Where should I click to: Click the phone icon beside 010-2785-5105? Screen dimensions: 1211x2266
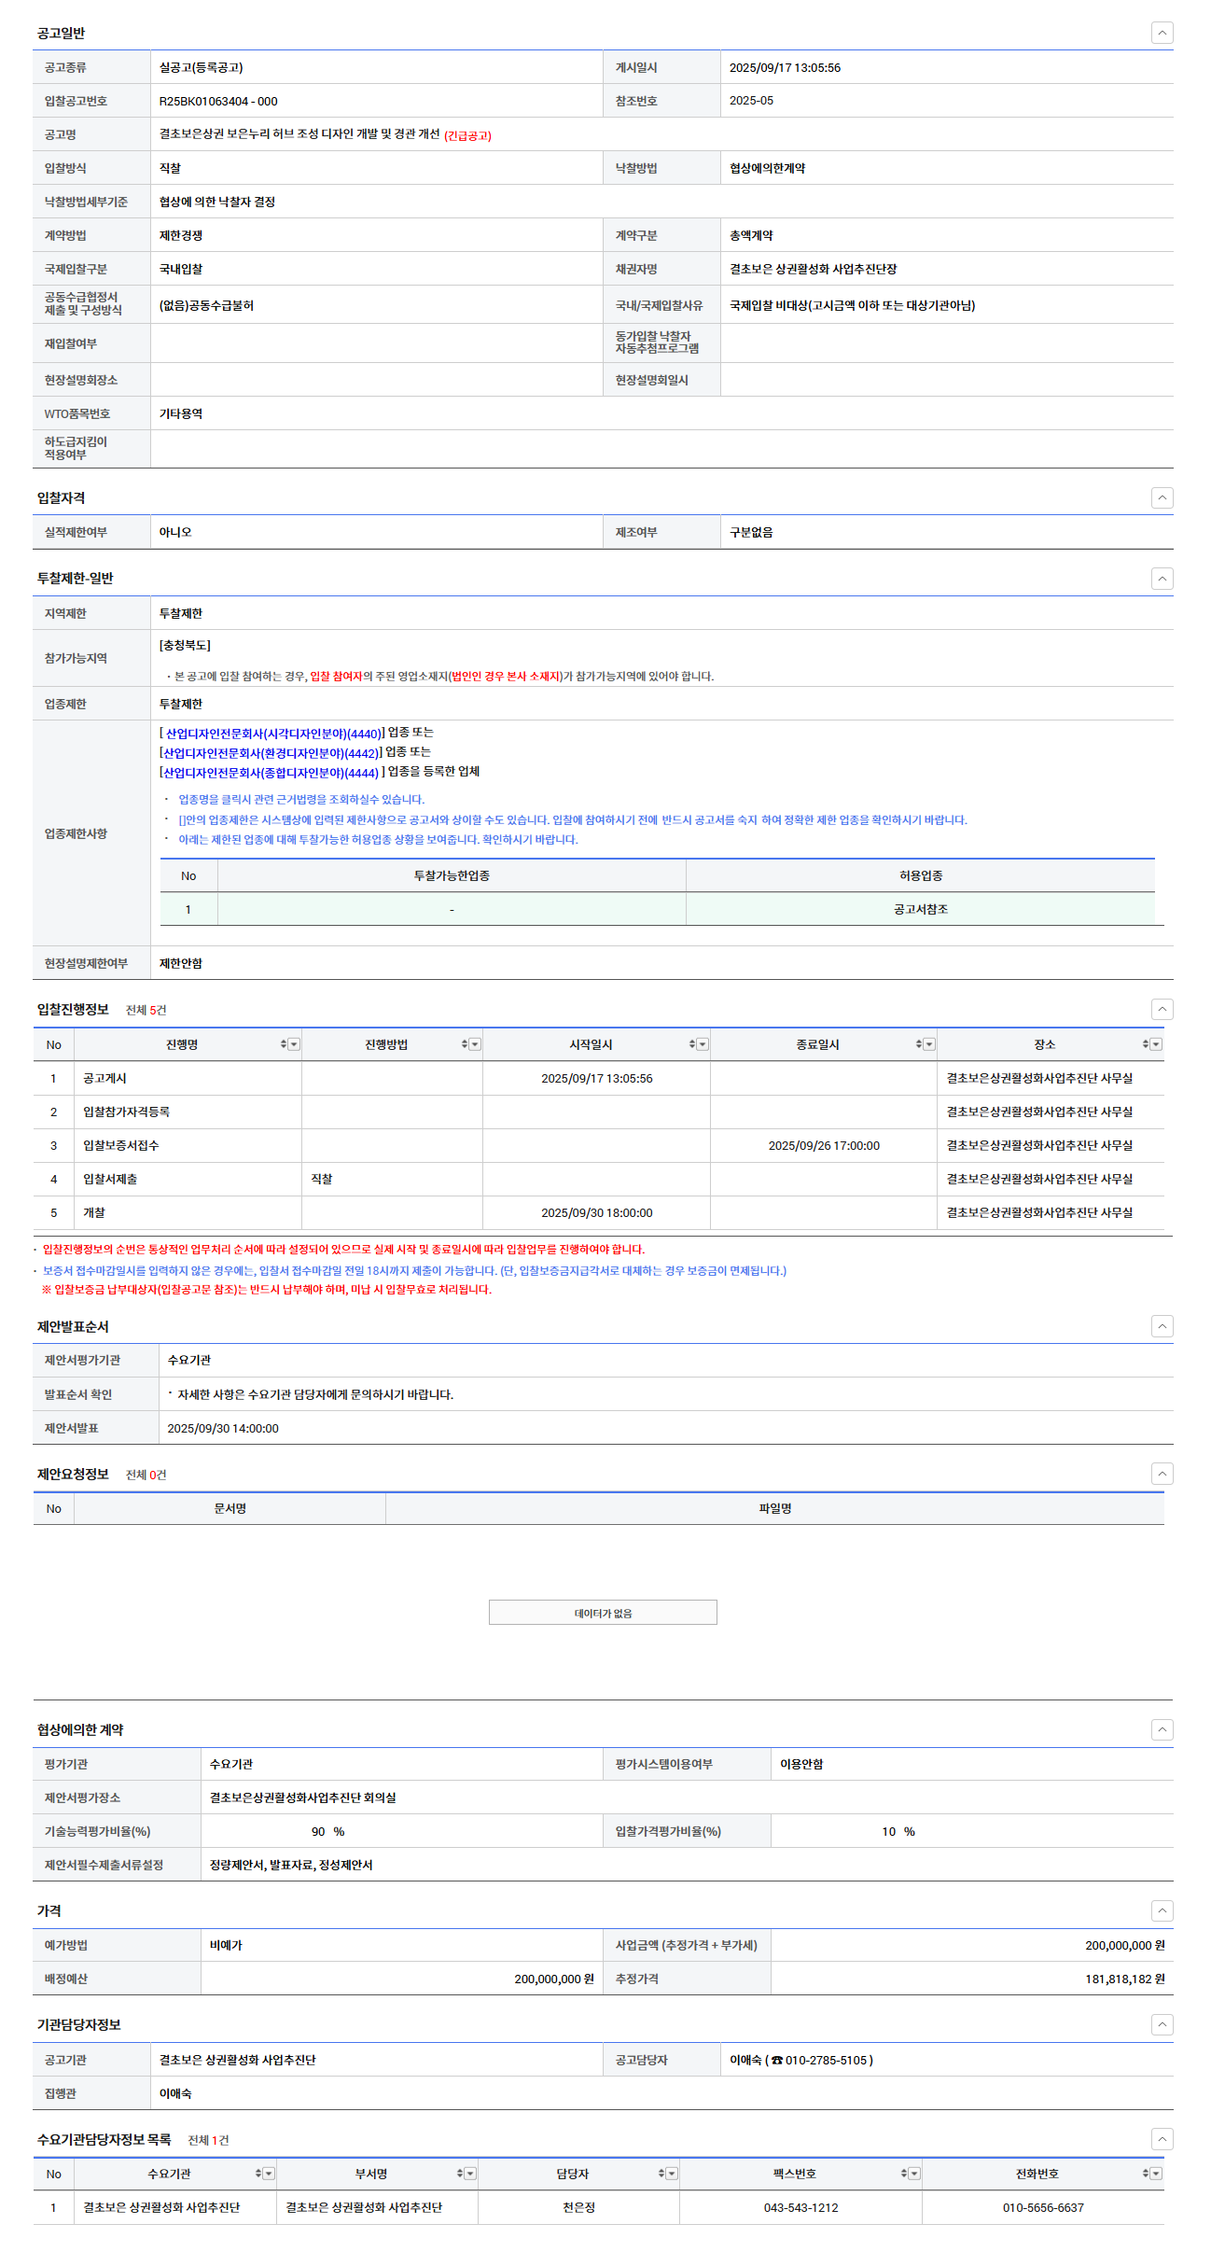(x=776, y=2060)
